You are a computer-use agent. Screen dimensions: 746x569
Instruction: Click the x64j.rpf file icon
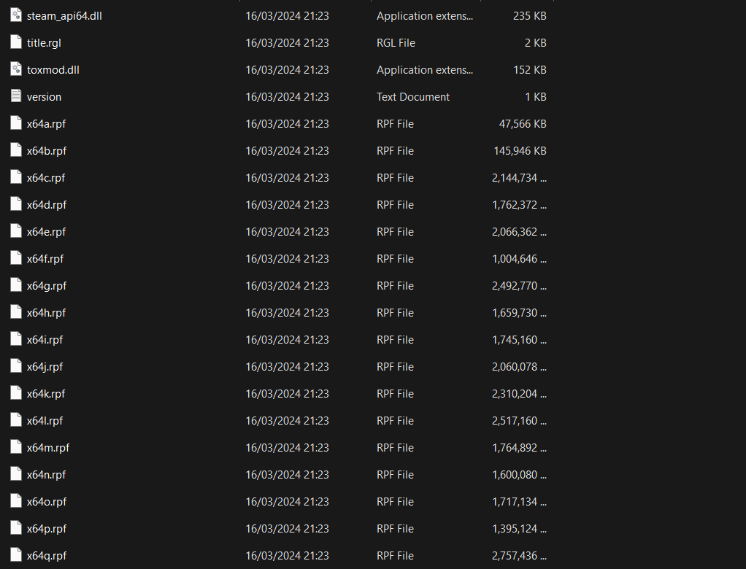pos(16,366)
